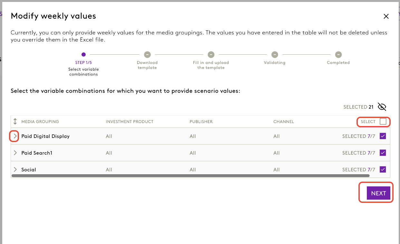The height and width of the screenshot is (244, 400).
Task: Click the NEXT button
Action: (378, 193)
